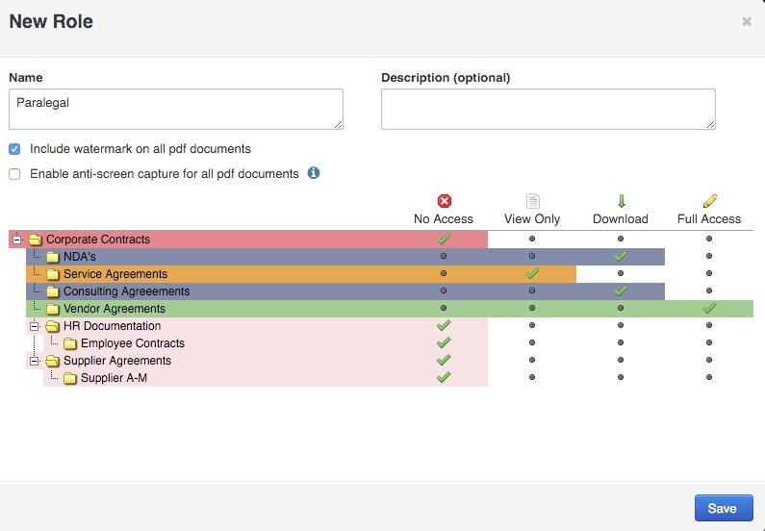Click the Vendor Agreements folder icon
The width and height of the screenshot is (765, 531).
53,309
